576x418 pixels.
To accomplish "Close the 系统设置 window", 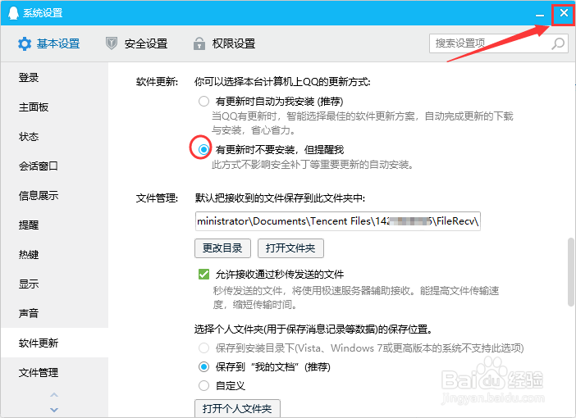I will click(564, 13).
